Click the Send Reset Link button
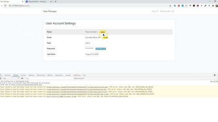Image resolution: width=218 pixels, height=122 pixels. pyautogui.click(x=101, y=49)
